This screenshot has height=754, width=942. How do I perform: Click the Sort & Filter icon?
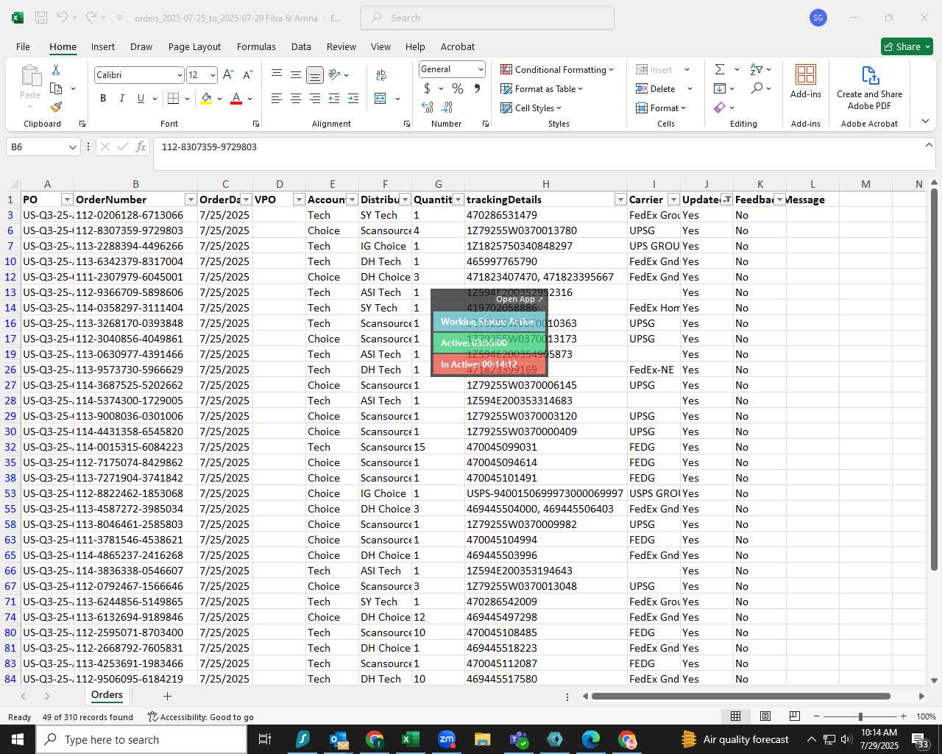tap(757, 69)
